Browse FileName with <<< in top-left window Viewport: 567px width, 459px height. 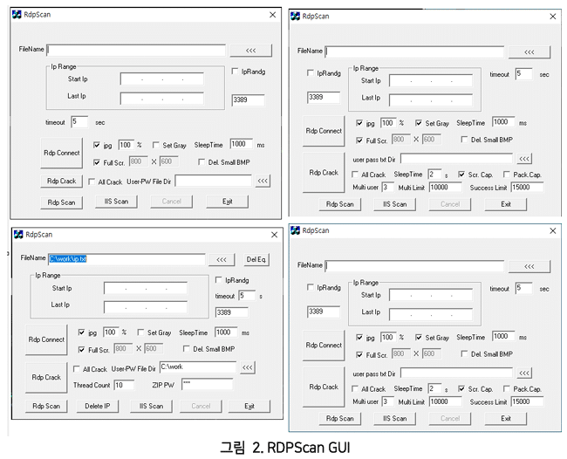pos(250,51)
